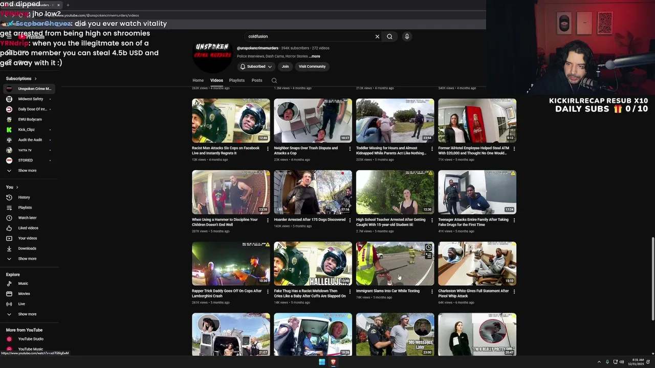
Task: Add Immigrant Slams video to queue
Action: 428,256
